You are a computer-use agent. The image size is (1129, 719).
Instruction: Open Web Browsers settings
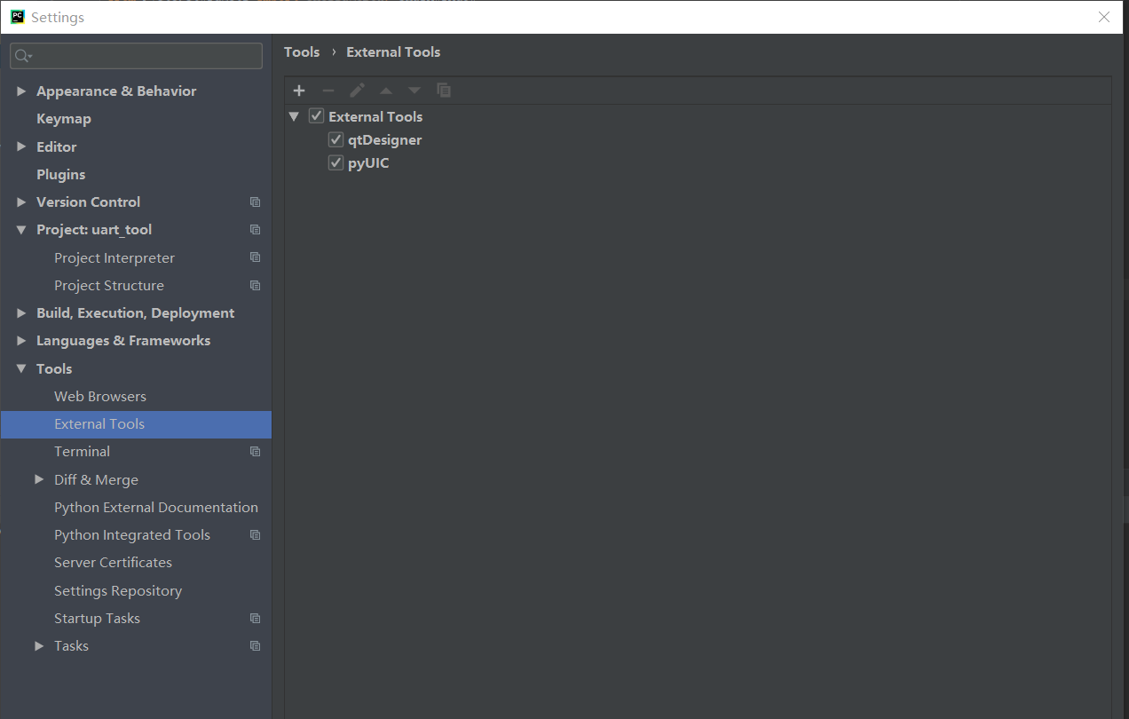coord(100,397)
